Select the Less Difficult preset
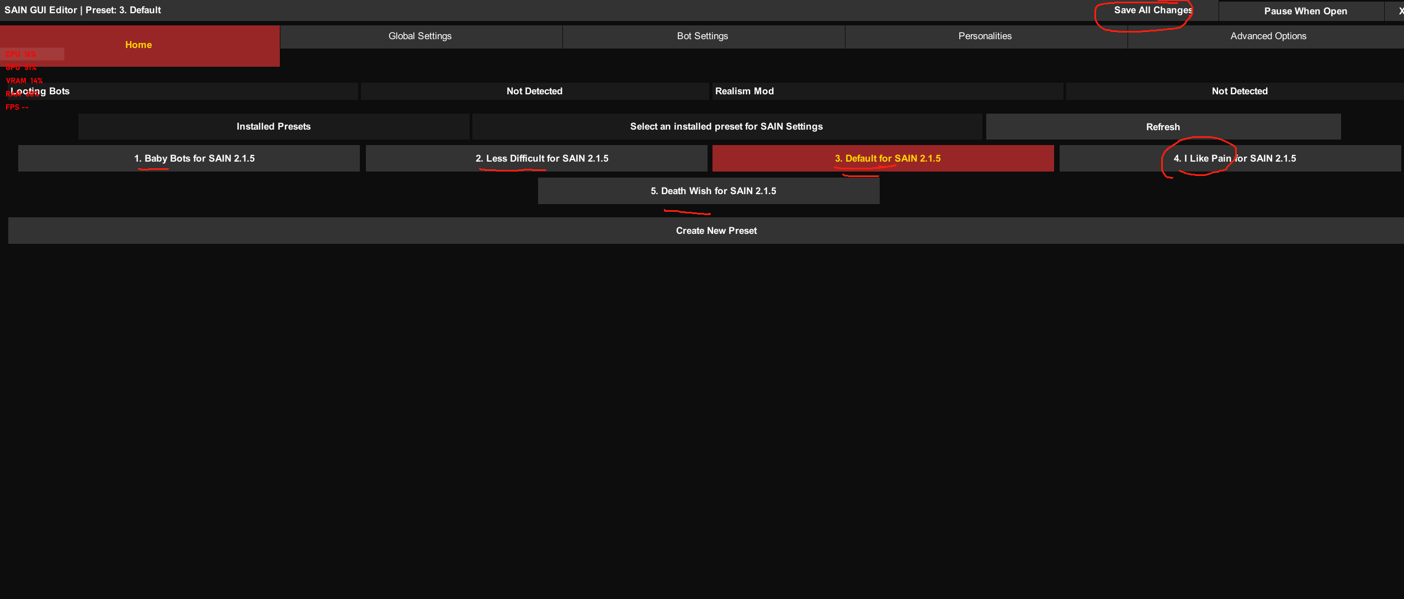 [536, 159]
